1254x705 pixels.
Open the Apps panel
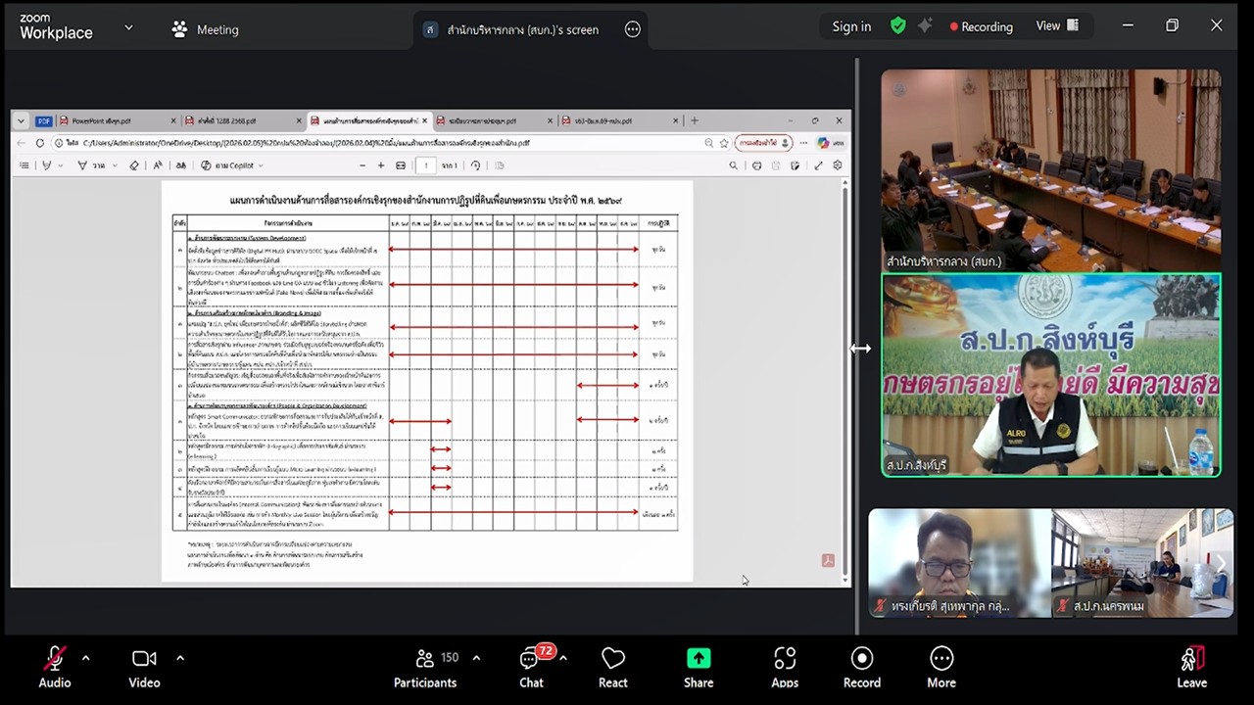pyautogui.click(x=785, y=666)
